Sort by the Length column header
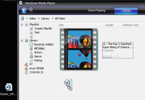Image resolution: width=145 pixels, height=100 pixels. tap(113, 25)
